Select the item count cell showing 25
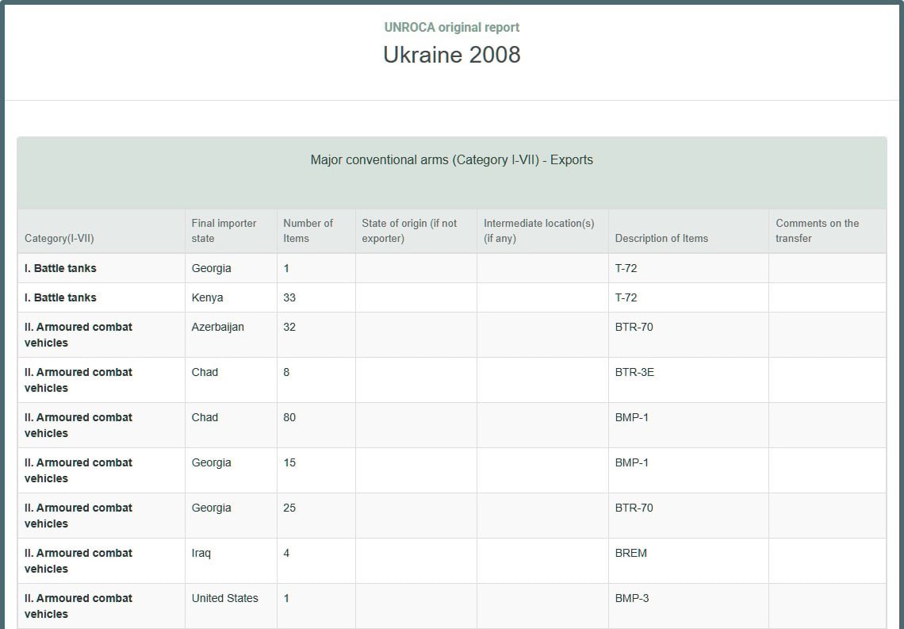 click(289, 508)
